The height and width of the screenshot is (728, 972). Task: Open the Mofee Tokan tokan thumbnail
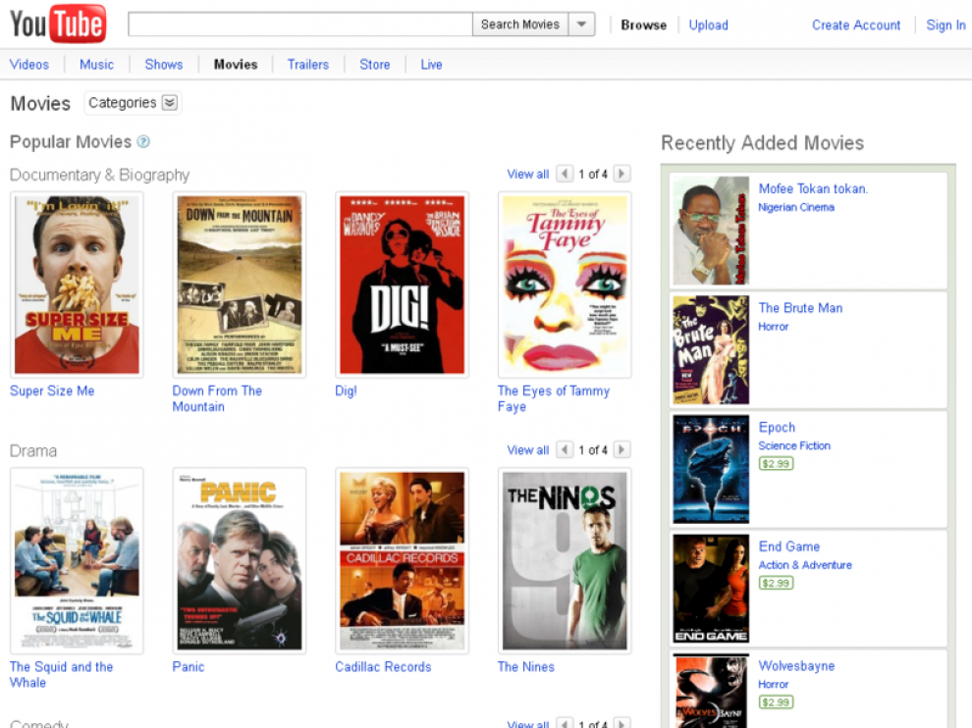coord(711,231)
